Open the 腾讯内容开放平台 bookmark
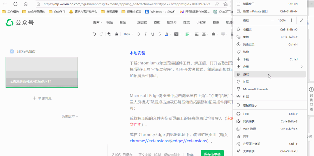 [83, 12]
